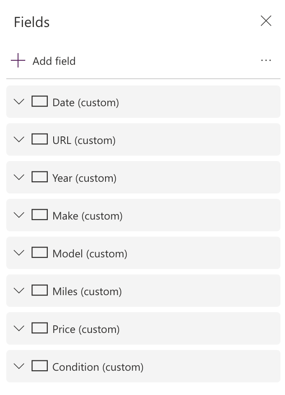Click the Add field label
285x395 pixels.
[54, 61]
